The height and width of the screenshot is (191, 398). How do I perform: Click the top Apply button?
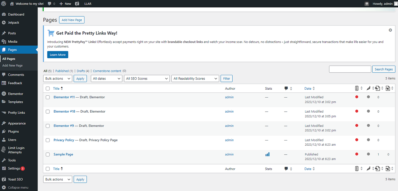coord(80,78)
